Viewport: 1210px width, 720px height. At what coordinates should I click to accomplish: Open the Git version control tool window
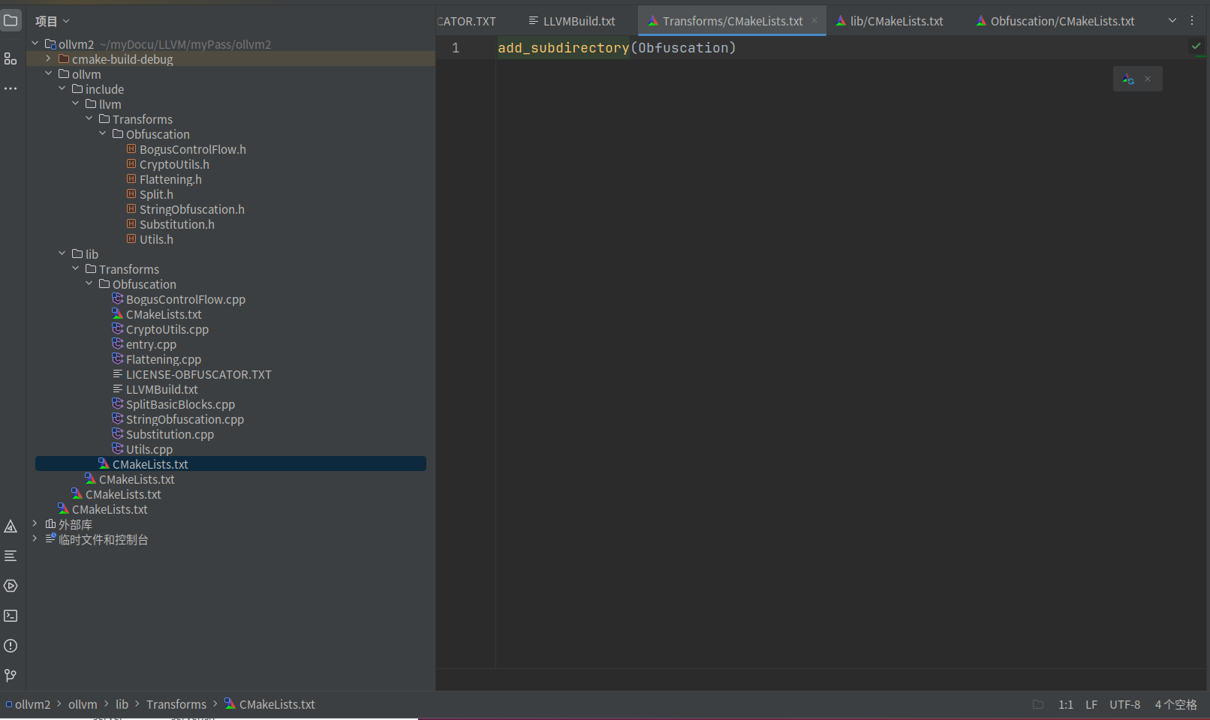pos(11,676)
